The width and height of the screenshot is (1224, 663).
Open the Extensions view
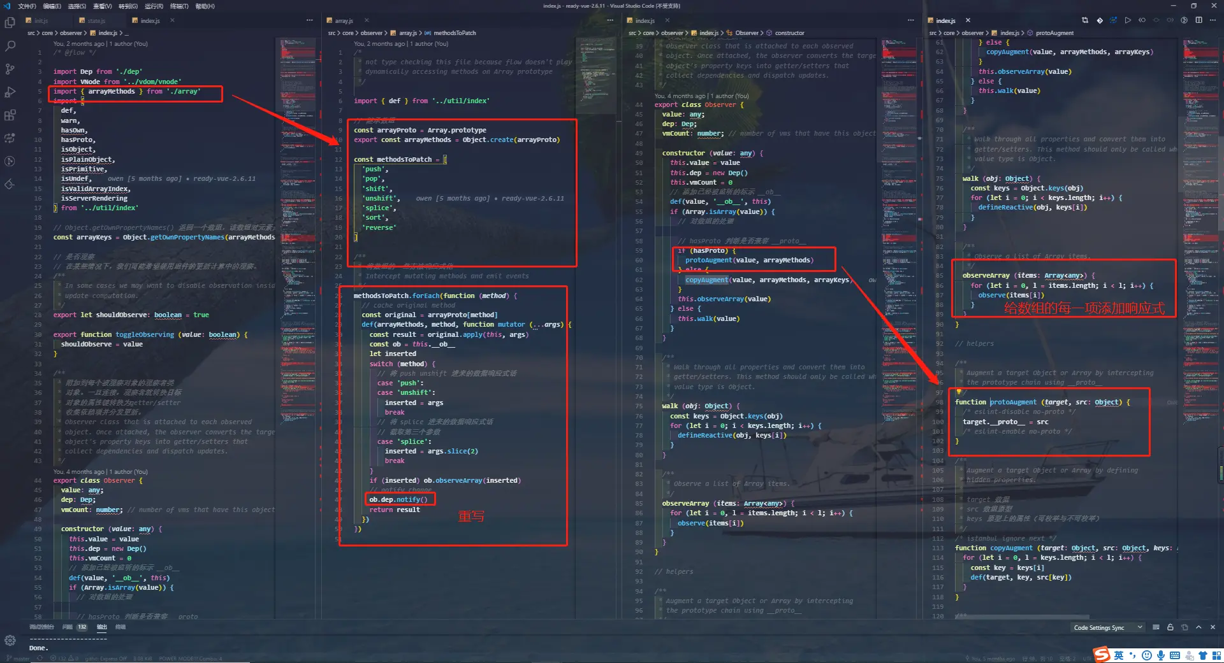tap(10, 115)
